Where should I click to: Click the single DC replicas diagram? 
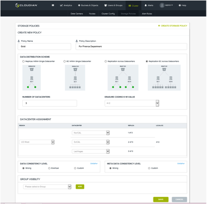tap(32, 78)
